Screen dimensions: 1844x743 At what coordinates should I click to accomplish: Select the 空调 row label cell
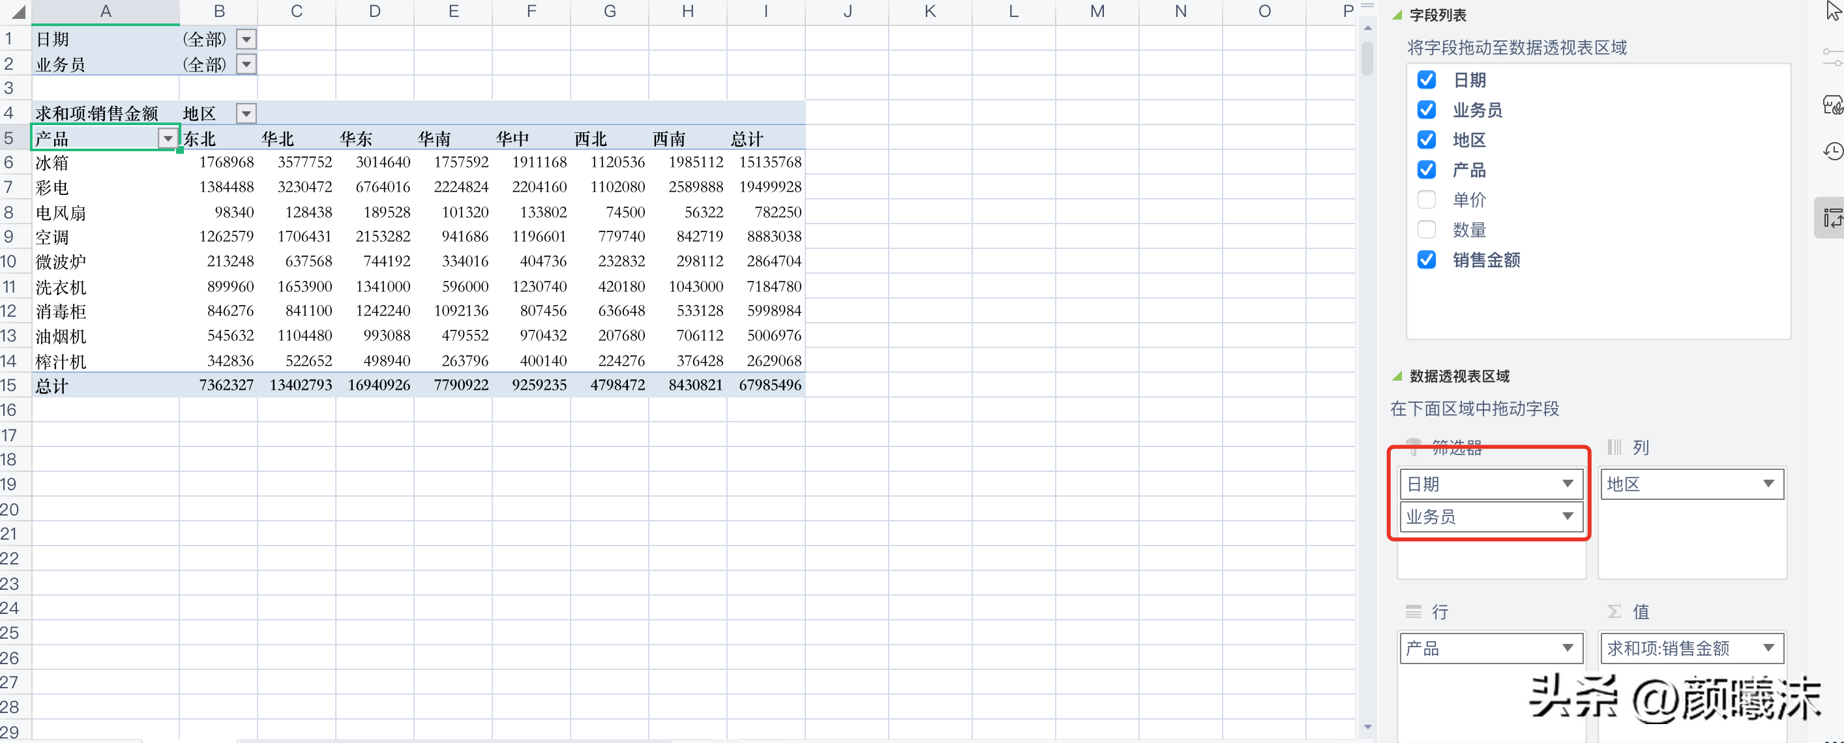coord(105,237)
